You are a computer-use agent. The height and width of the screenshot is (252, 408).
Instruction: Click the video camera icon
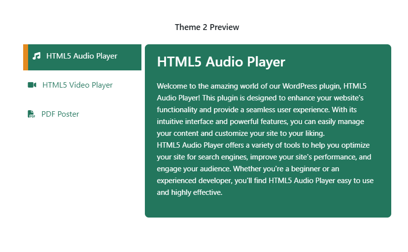tap(32, 85)
